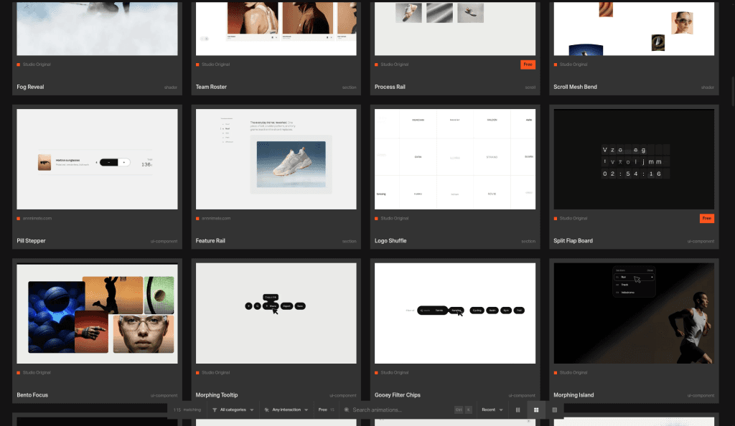
Task: Click the 115 matching count
Action: click(x=187, y=410)
